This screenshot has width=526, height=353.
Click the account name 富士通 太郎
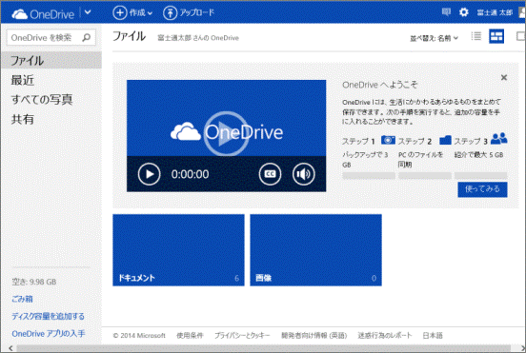(495, 12)
